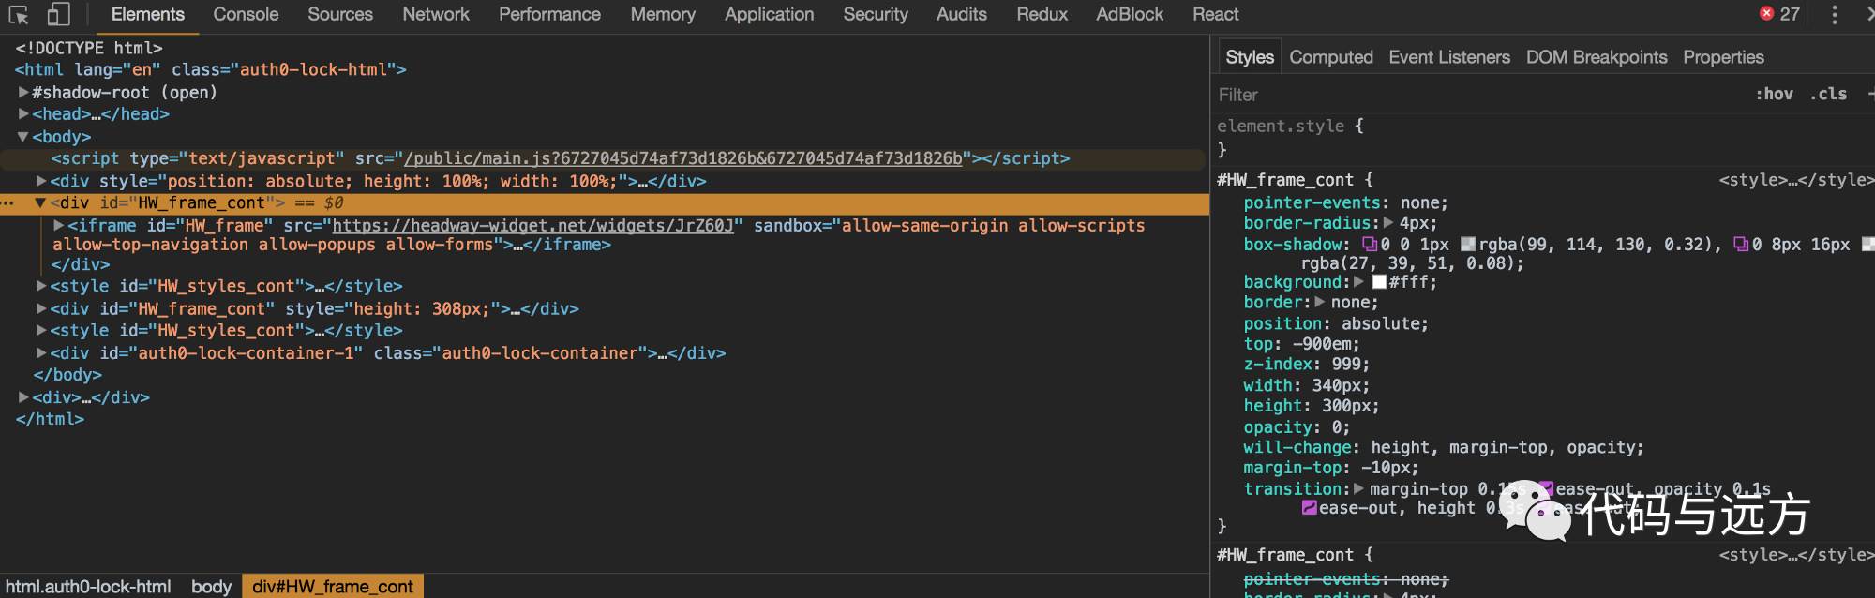This screenshot has height=598, width=1875.
Task: Collapse the selected HW_frame_cont div
Action: click(41, 202)
